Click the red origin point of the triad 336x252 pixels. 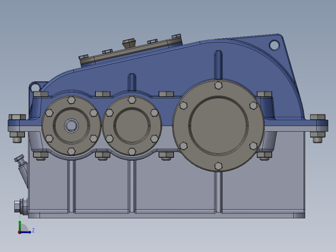[x=20, y=232]
